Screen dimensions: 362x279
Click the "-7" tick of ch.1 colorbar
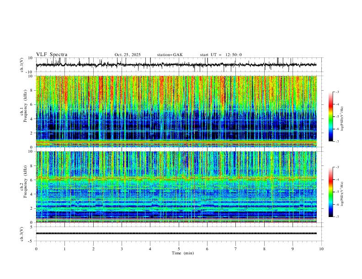click(337, 141)
